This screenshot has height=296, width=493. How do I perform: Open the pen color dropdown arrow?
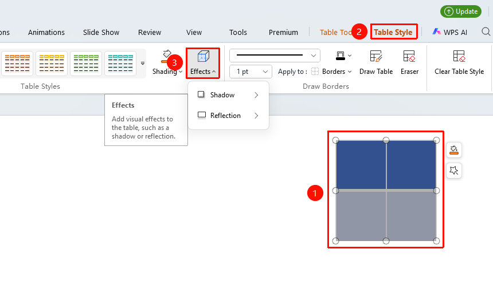[x=350, y=56]
